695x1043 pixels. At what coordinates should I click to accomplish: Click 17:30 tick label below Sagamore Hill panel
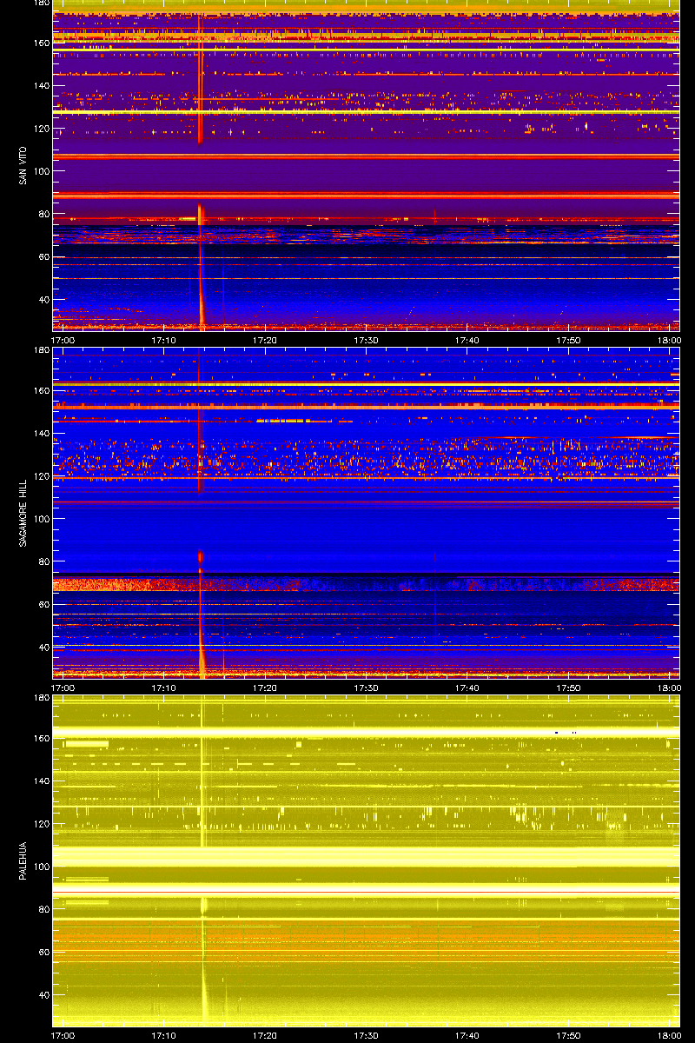[x=367, y=688]
